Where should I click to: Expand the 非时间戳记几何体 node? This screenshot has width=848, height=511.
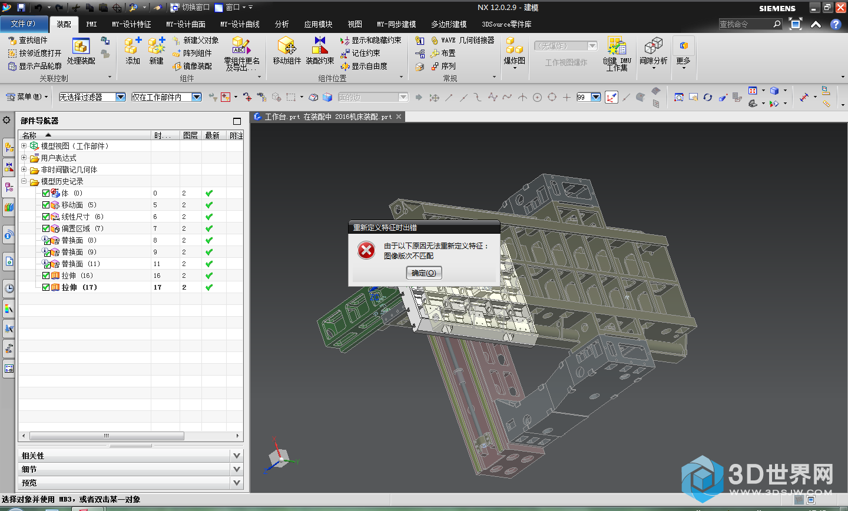point(24,170)
